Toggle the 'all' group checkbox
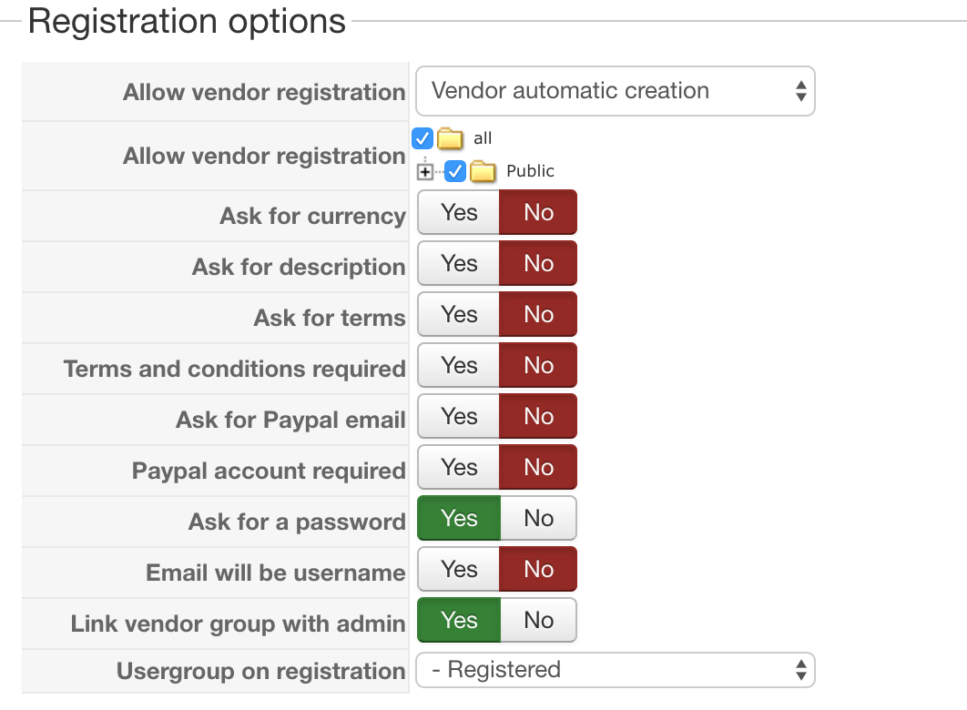The image size is (967, 710). pos(422,138)
